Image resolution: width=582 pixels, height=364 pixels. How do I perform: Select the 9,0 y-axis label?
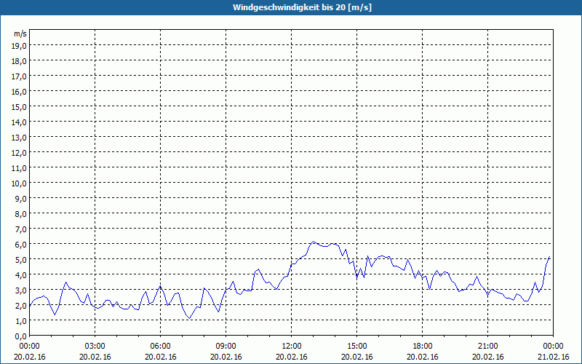(x=21, y=199)
